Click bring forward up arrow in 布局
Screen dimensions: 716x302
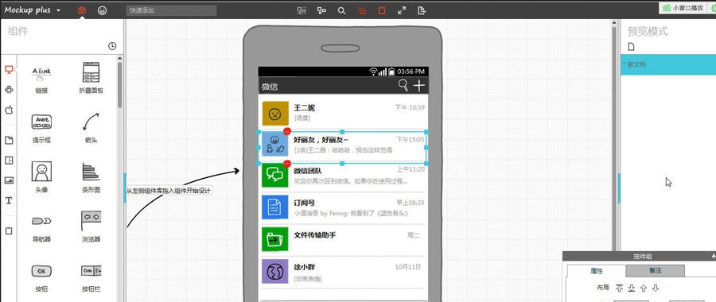pyautogui.click(x=644, y=288)
